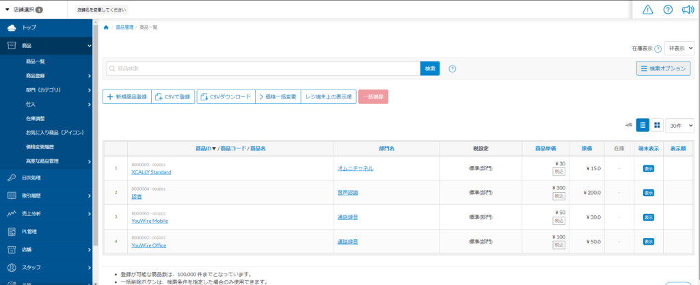The height and width of the screenshot is (285, 700).
Task: Open the 音声認識 department link
Action: [348, 193]
